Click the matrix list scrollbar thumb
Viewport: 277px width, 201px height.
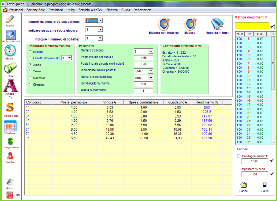coord(273,63)
